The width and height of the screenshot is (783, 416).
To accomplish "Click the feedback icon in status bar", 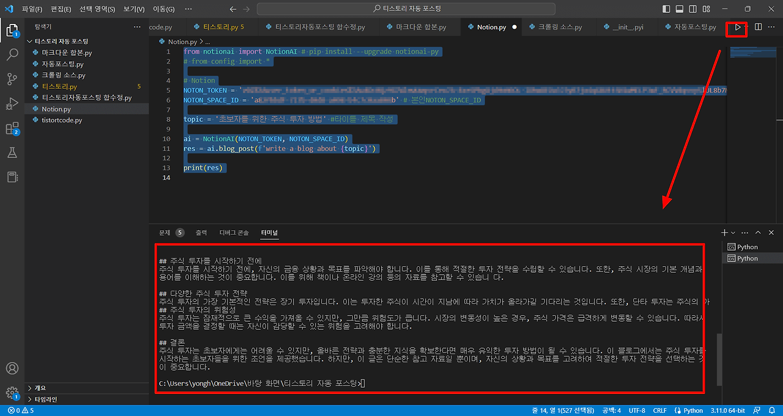I will click(757, 410).
